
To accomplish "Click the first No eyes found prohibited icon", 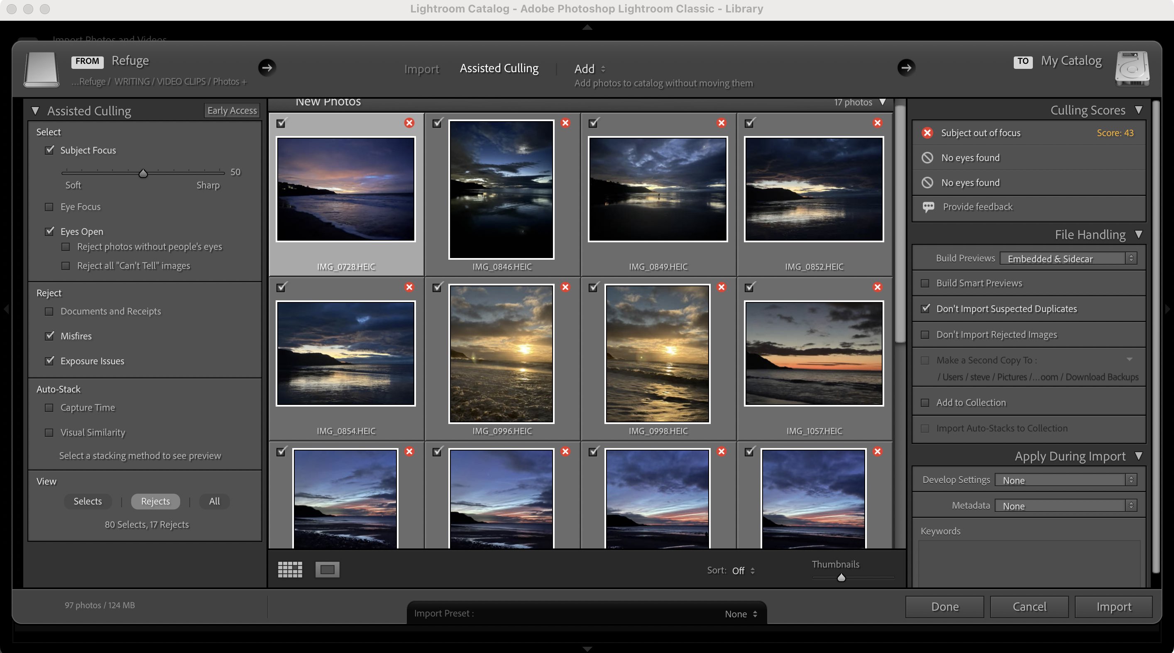I will click(927, 158).
